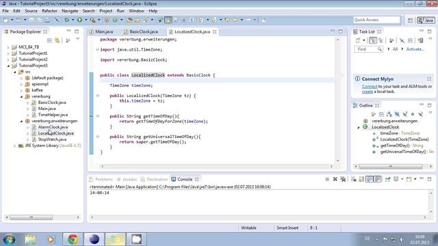Open the Refactor menu
The width and height of the screenshot is (438, 246).
point(49,11)
